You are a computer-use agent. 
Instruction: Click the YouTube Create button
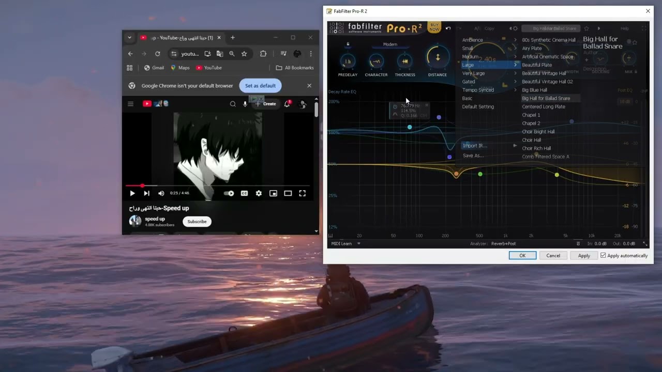[266, 104]
